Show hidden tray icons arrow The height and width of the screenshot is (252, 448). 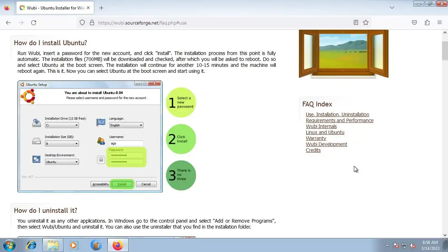387,246
